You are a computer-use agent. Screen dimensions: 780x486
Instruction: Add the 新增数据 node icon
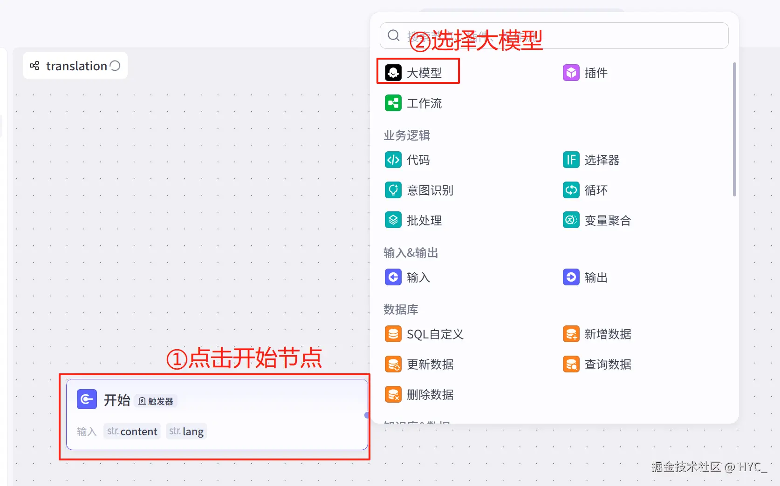point(571,334)
